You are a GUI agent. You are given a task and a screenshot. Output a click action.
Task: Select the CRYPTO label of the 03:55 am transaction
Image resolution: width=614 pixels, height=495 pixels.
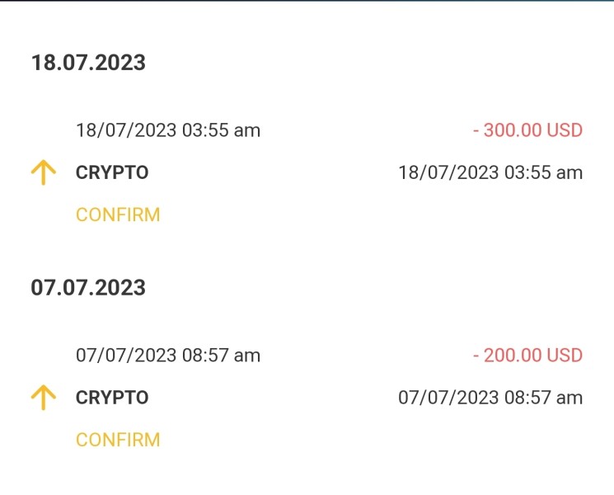tap(112, 173)
